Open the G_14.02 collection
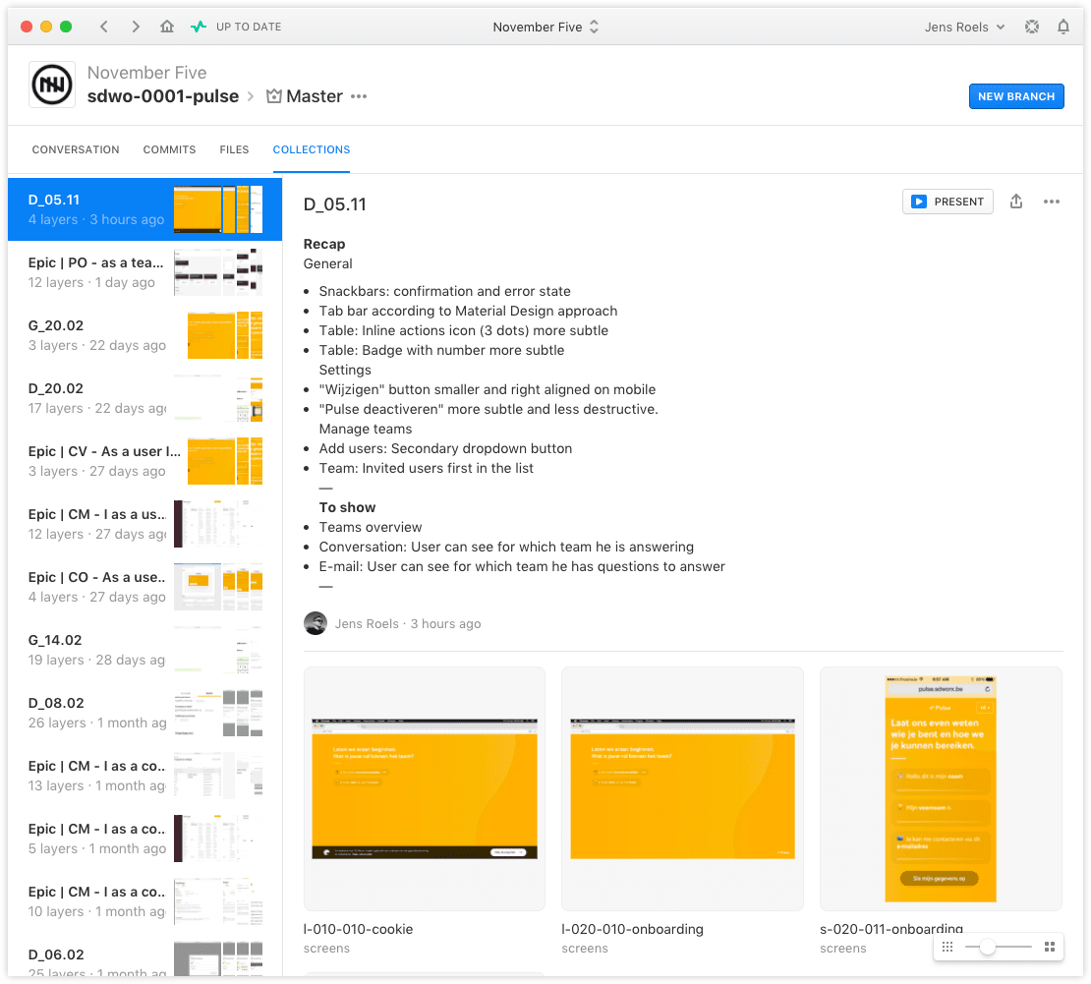1091x984 pixels. [144, 649]
